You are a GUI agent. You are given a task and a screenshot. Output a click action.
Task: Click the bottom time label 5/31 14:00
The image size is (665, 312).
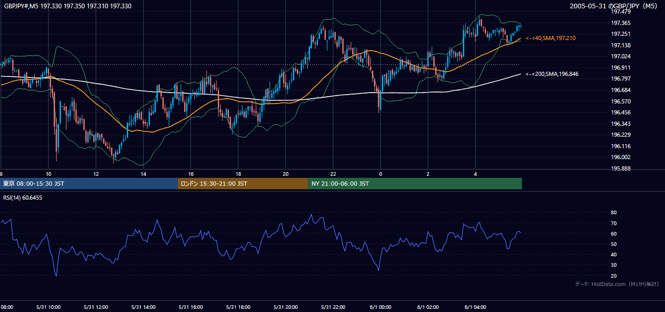pyautogui.click(x=143, y=307)
